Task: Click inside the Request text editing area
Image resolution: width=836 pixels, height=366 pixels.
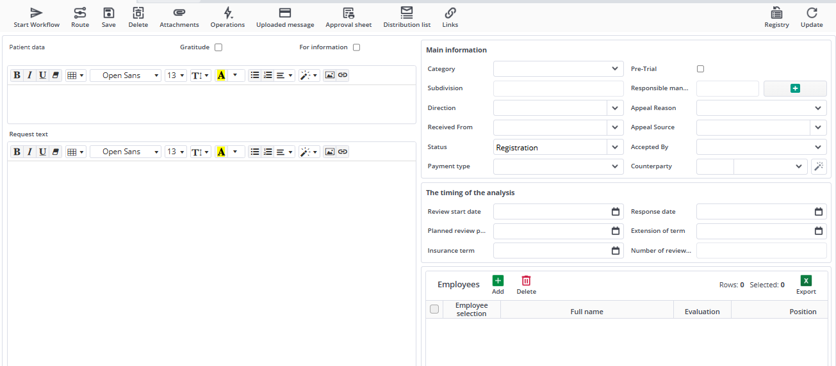Action: (x=211, y=262)
